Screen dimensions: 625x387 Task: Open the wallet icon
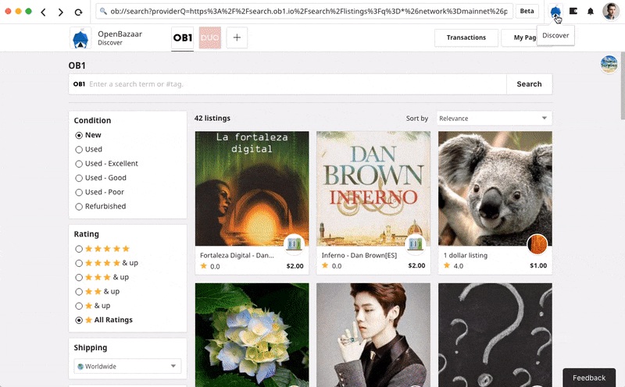[x=573, y=11]
